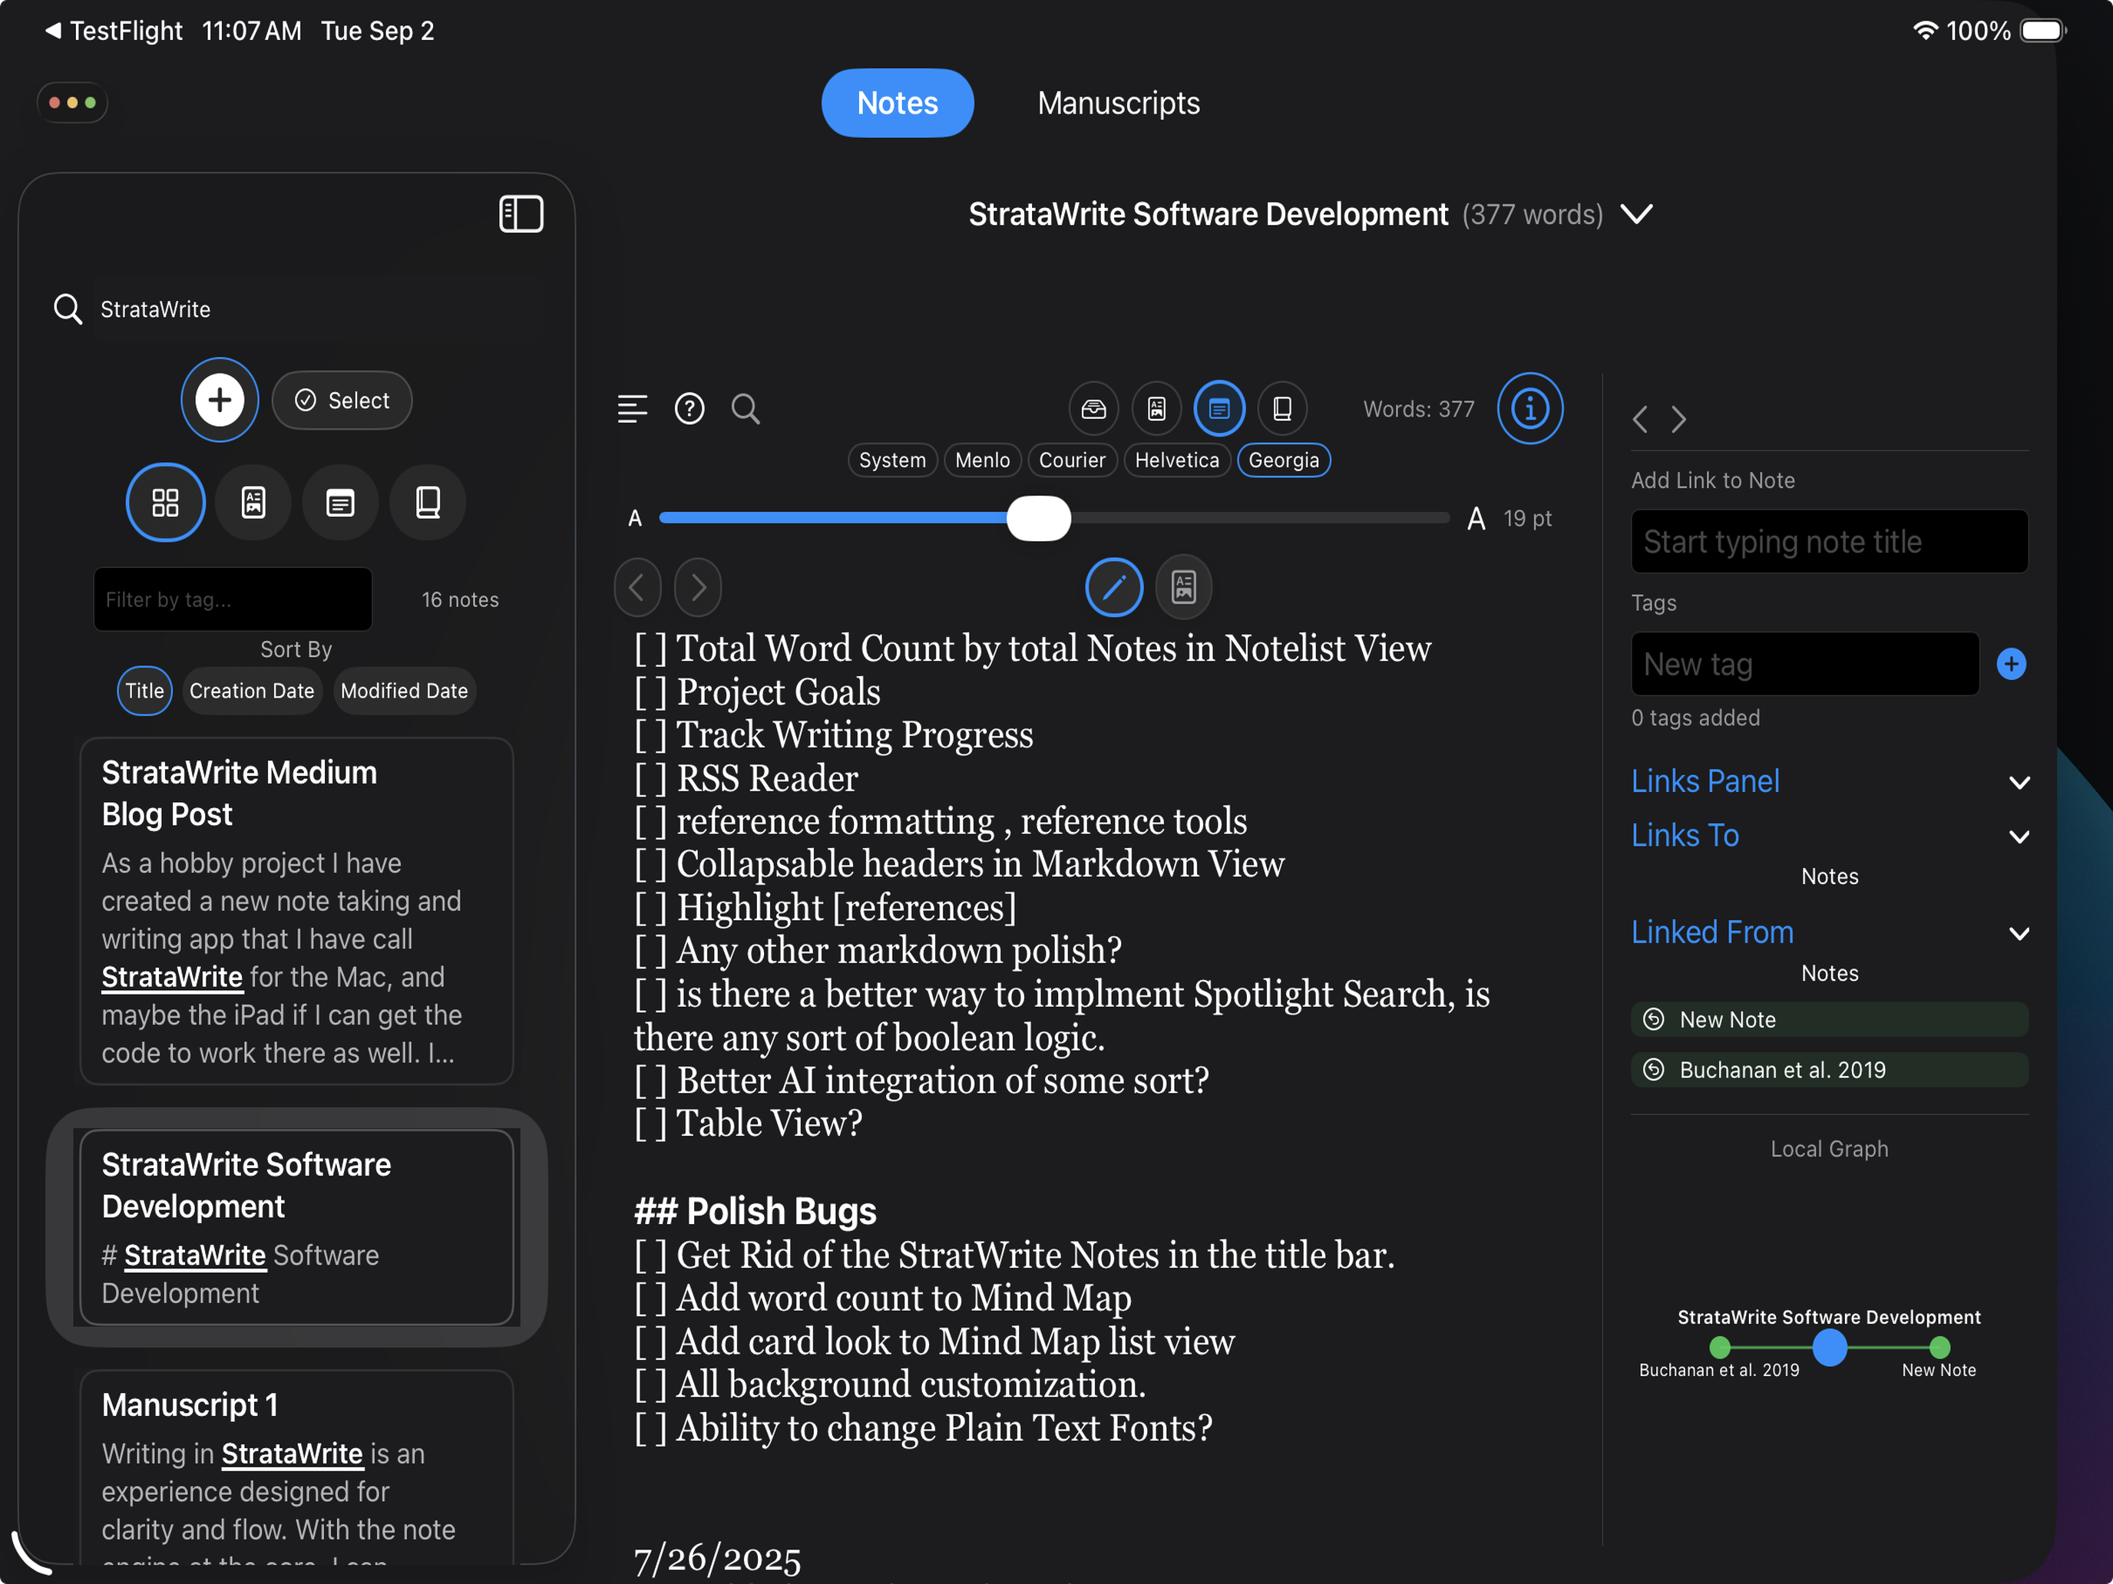This screenshot has height=1584, width=2113.
Task: Select the grid view icon in sidebar
Action: 165,502
